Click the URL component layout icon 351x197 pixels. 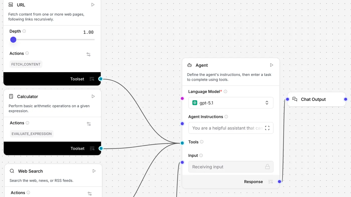[x=11, y=5]
